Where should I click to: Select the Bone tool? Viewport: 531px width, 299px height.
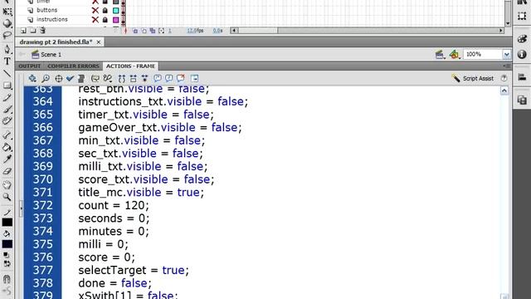pyautogui.click(x=7, y=135)
